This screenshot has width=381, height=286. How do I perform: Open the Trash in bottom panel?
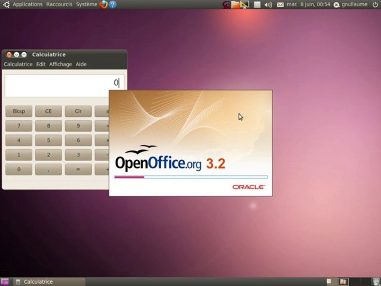(x=376, y=282)
